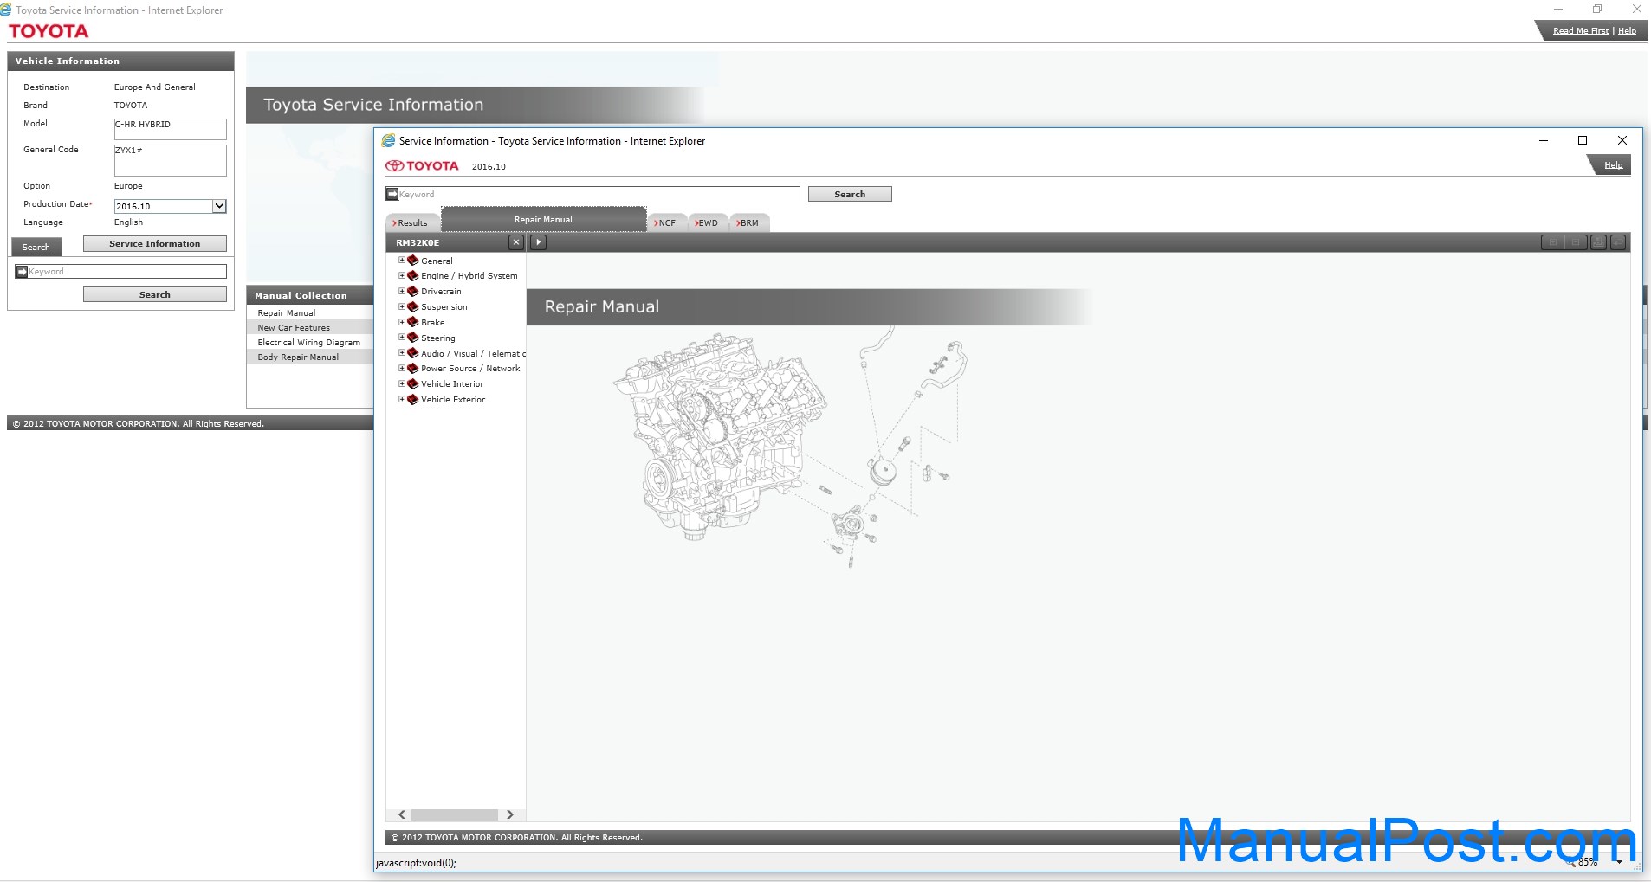Click the red TOYOTA logo in the main window
1651x882 pixels.
pyautogui.click(x=49, y=31)
